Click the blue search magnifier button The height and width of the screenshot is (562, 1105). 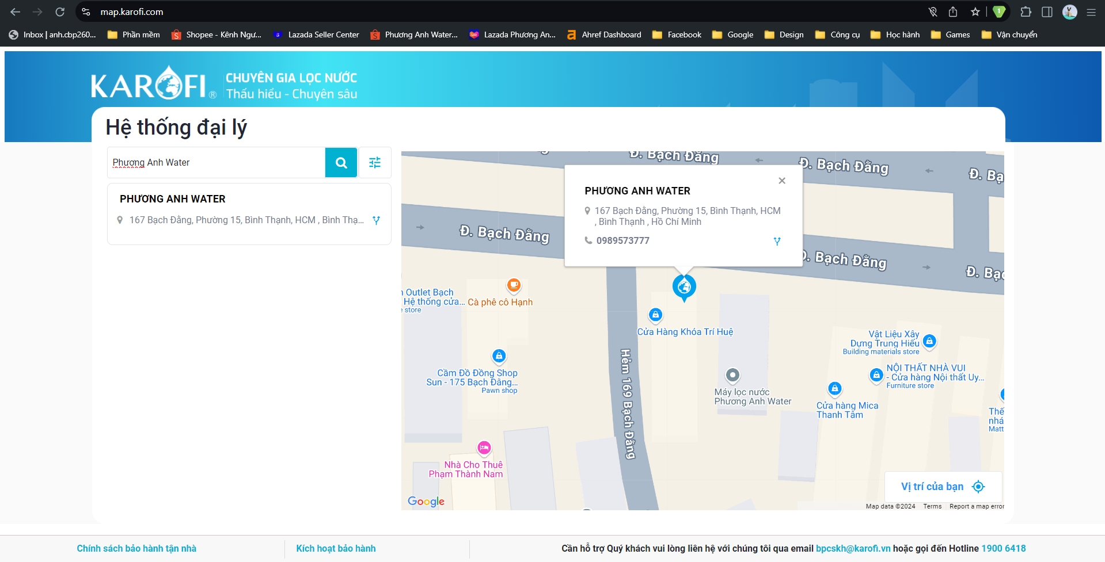click(341, 162)
